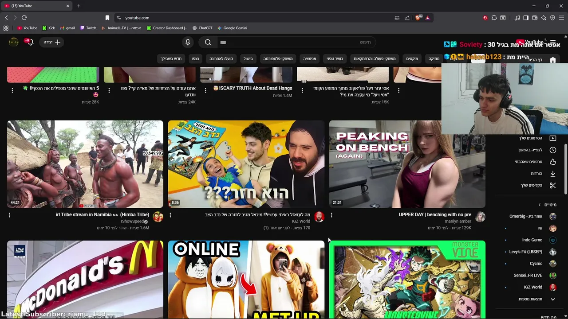This screenshot has height=319, width=568.
Task: Click the music note playlist icon
Action: click(517, 18)
